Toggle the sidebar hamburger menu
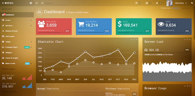The width and height of the screenshot is (195, 96). [31, 3]
